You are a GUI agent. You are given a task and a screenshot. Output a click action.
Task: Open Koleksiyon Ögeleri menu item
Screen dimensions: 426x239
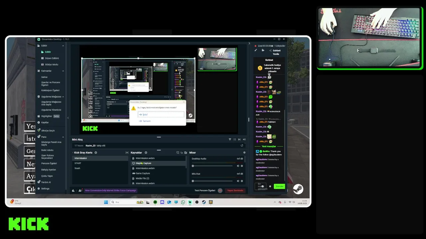point(50,90)
